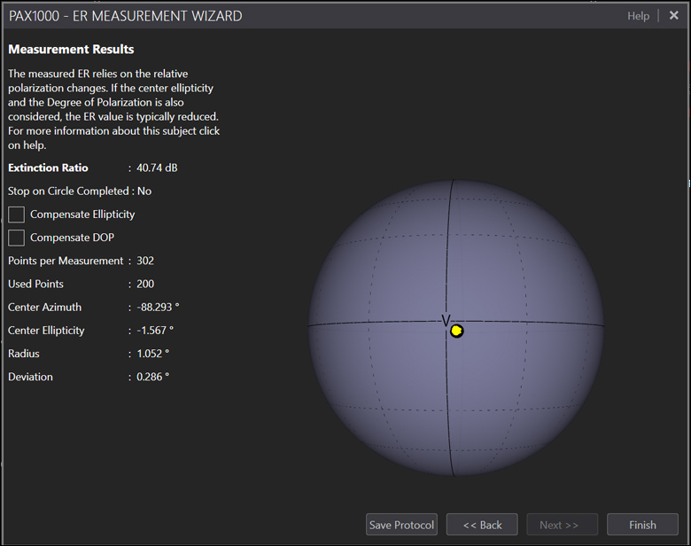The height and width of the screenshot is (546, 691).
Task: Select the Radius value 1.052°
Action: (x=152, y=354)
